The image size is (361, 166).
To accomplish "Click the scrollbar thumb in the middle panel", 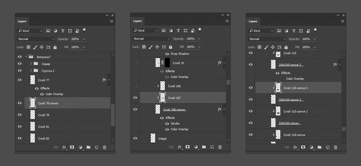I will click(x=228, y=82).
